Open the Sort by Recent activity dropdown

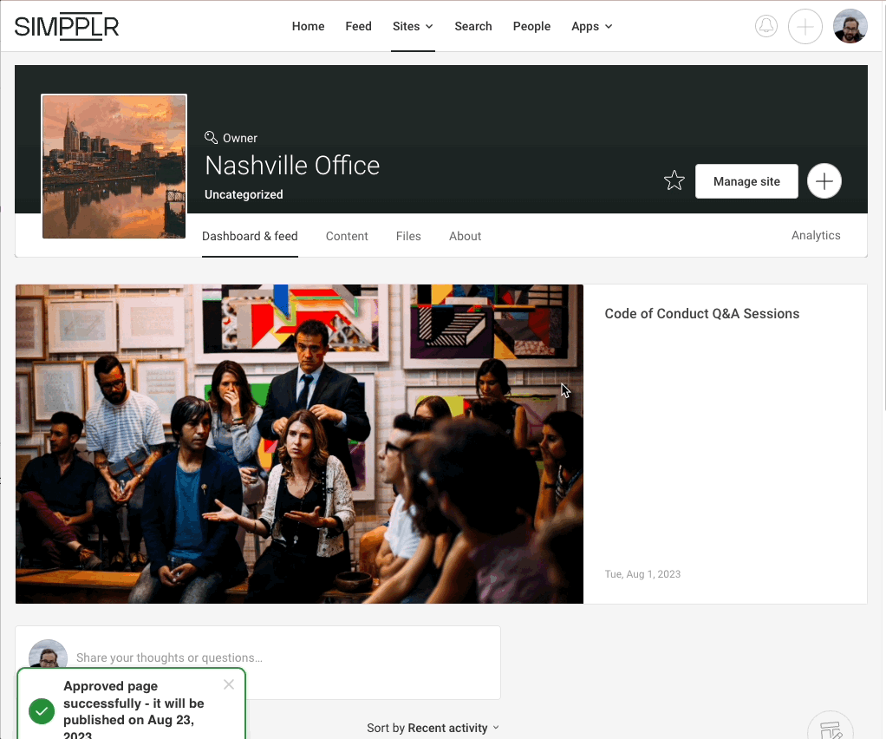pos(433,728)
